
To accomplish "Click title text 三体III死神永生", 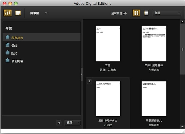I will click(108, 121).
